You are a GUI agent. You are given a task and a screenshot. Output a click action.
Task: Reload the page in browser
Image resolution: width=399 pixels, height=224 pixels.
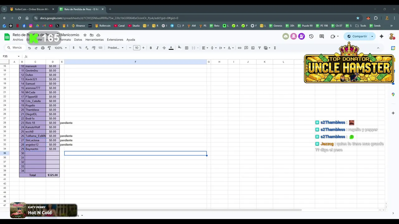19,18
